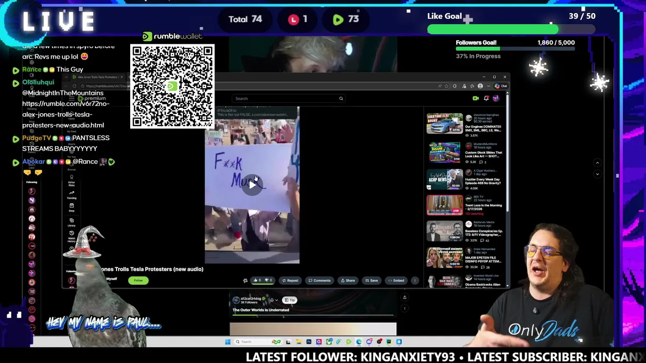
Task: Open Trent Loos in the Morning title
Action: point(483,207)
